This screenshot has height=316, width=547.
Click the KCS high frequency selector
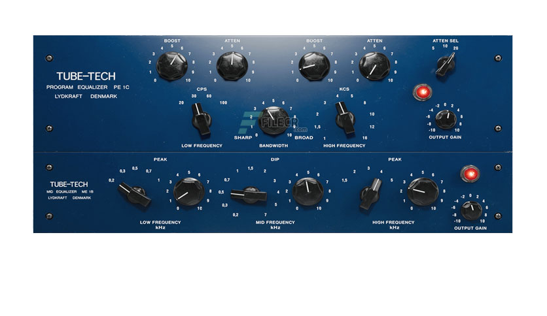[345, 118]
